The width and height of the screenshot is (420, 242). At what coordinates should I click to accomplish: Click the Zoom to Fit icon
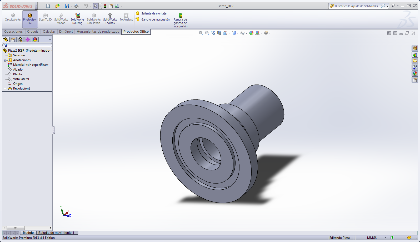[x=201, y=33]
